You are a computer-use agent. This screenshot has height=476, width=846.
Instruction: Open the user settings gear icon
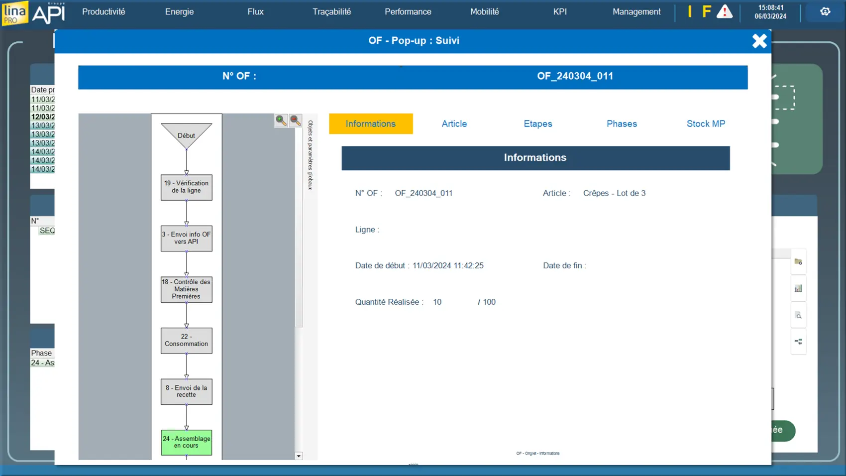825,12
